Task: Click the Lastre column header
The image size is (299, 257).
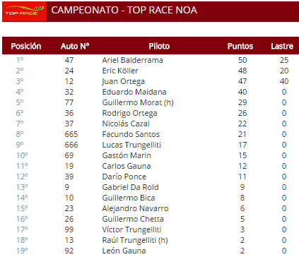Action: (282, 46)
